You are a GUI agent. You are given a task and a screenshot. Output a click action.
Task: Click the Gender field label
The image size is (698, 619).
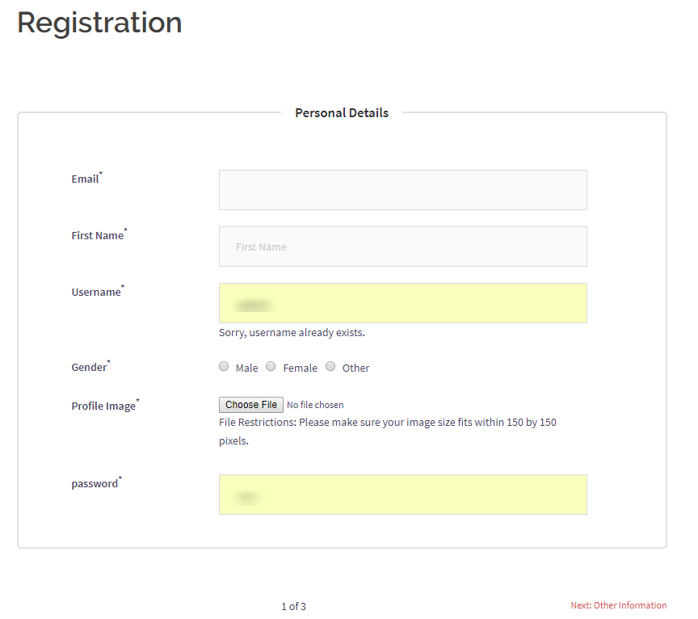(89, 367)
